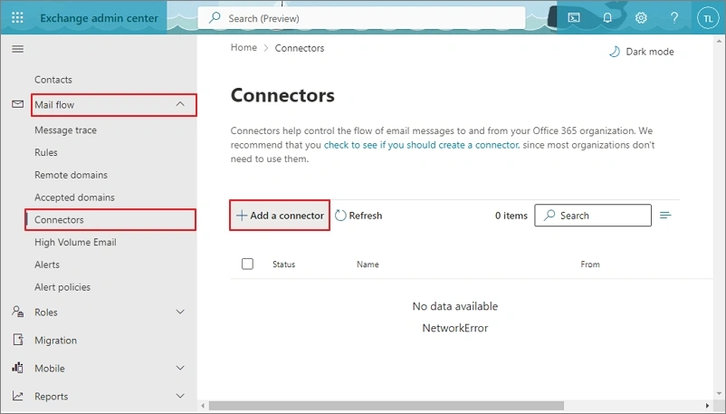Click the 'No data available' text
Viewport: 726px width, 414px height.
[455, 306]
